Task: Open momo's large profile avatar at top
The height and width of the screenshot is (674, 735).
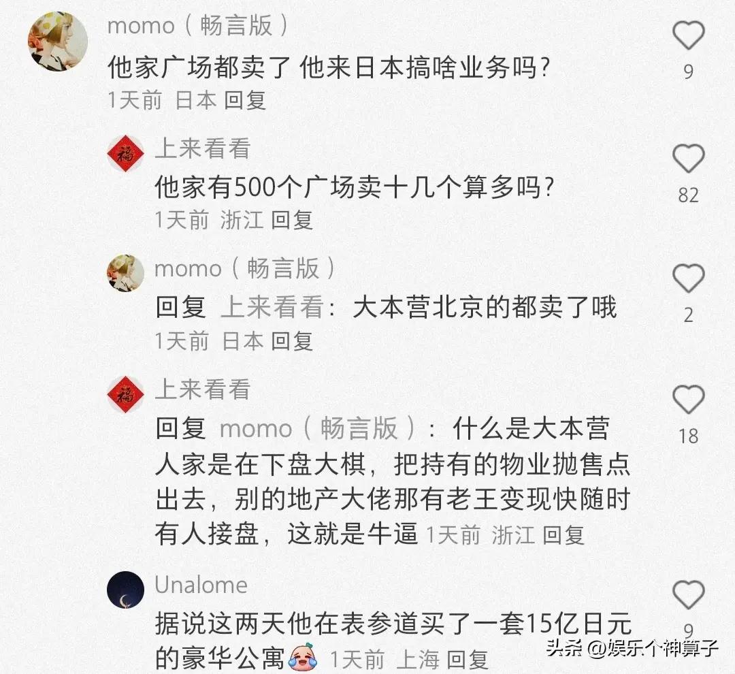Action: (x=58, y=42)
